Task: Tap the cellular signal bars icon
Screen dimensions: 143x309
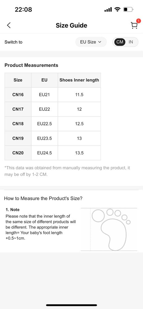Action: [x=108, y=10]
